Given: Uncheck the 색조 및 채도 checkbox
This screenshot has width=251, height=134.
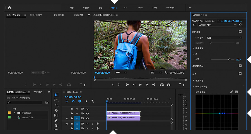Looking at the screenshot, I should point(236,92).
